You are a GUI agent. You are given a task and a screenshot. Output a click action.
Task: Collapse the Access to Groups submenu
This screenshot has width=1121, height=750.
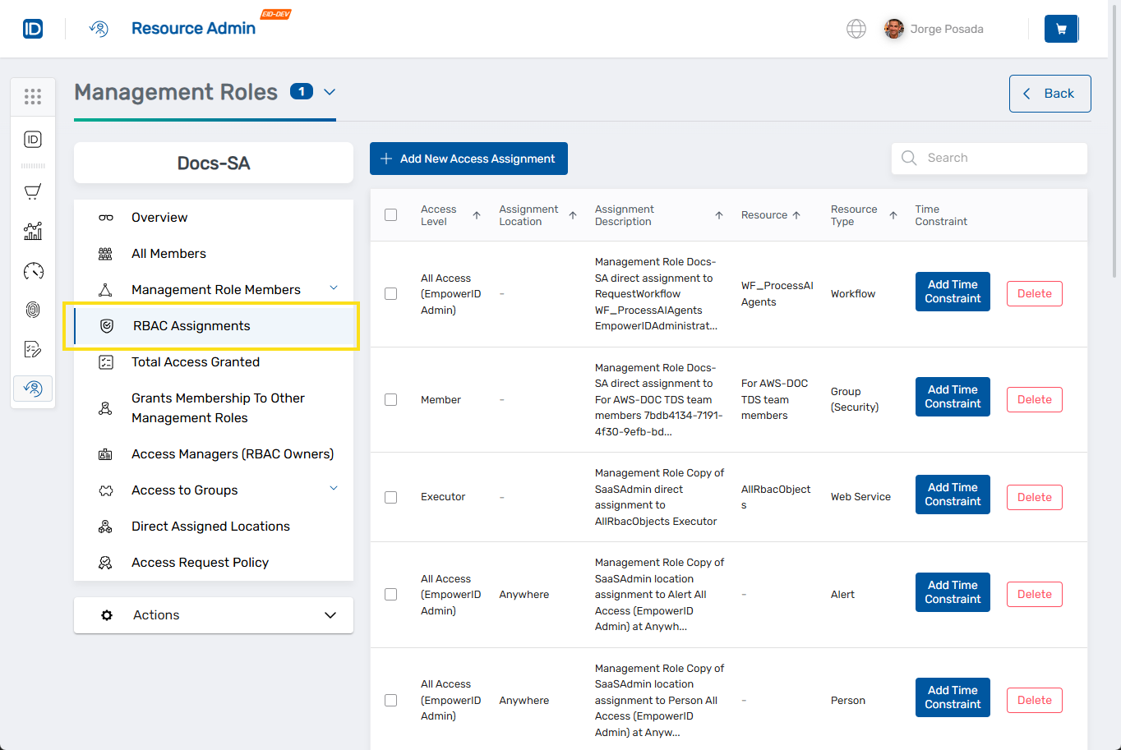click(x=334, y=487)
